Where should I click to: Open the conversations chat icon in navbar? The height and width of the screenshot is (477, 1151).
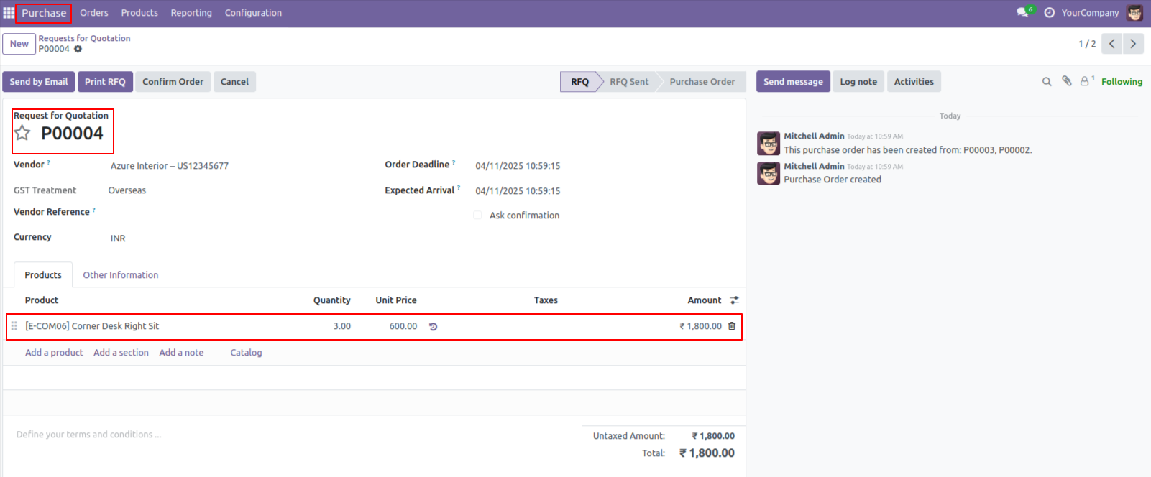click(x=1022, y=13)
